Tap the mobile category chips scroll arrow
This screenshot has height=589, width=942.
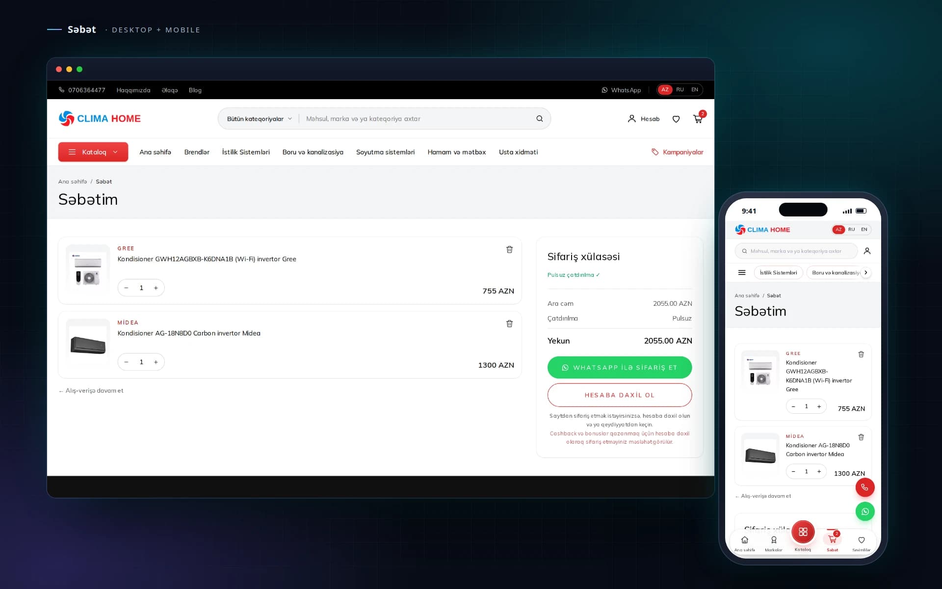tap(866, 272)
